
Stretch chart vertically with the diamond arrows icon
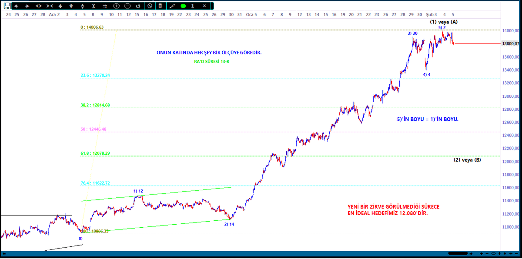click(x=83, y=6)
